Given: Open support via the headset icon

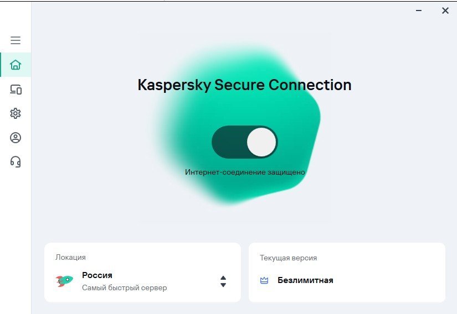Looking at the screenshot, I should (x=16, y=161).
